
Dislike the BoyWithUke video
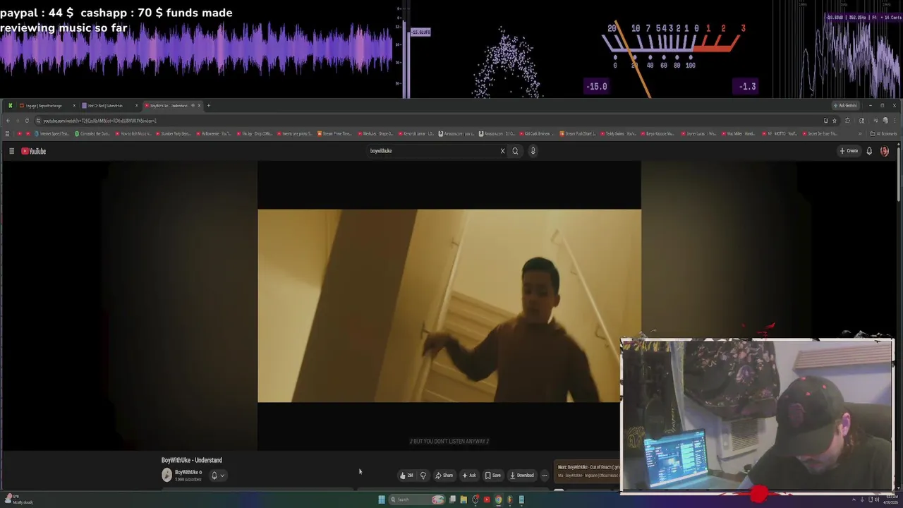point(423,475)
